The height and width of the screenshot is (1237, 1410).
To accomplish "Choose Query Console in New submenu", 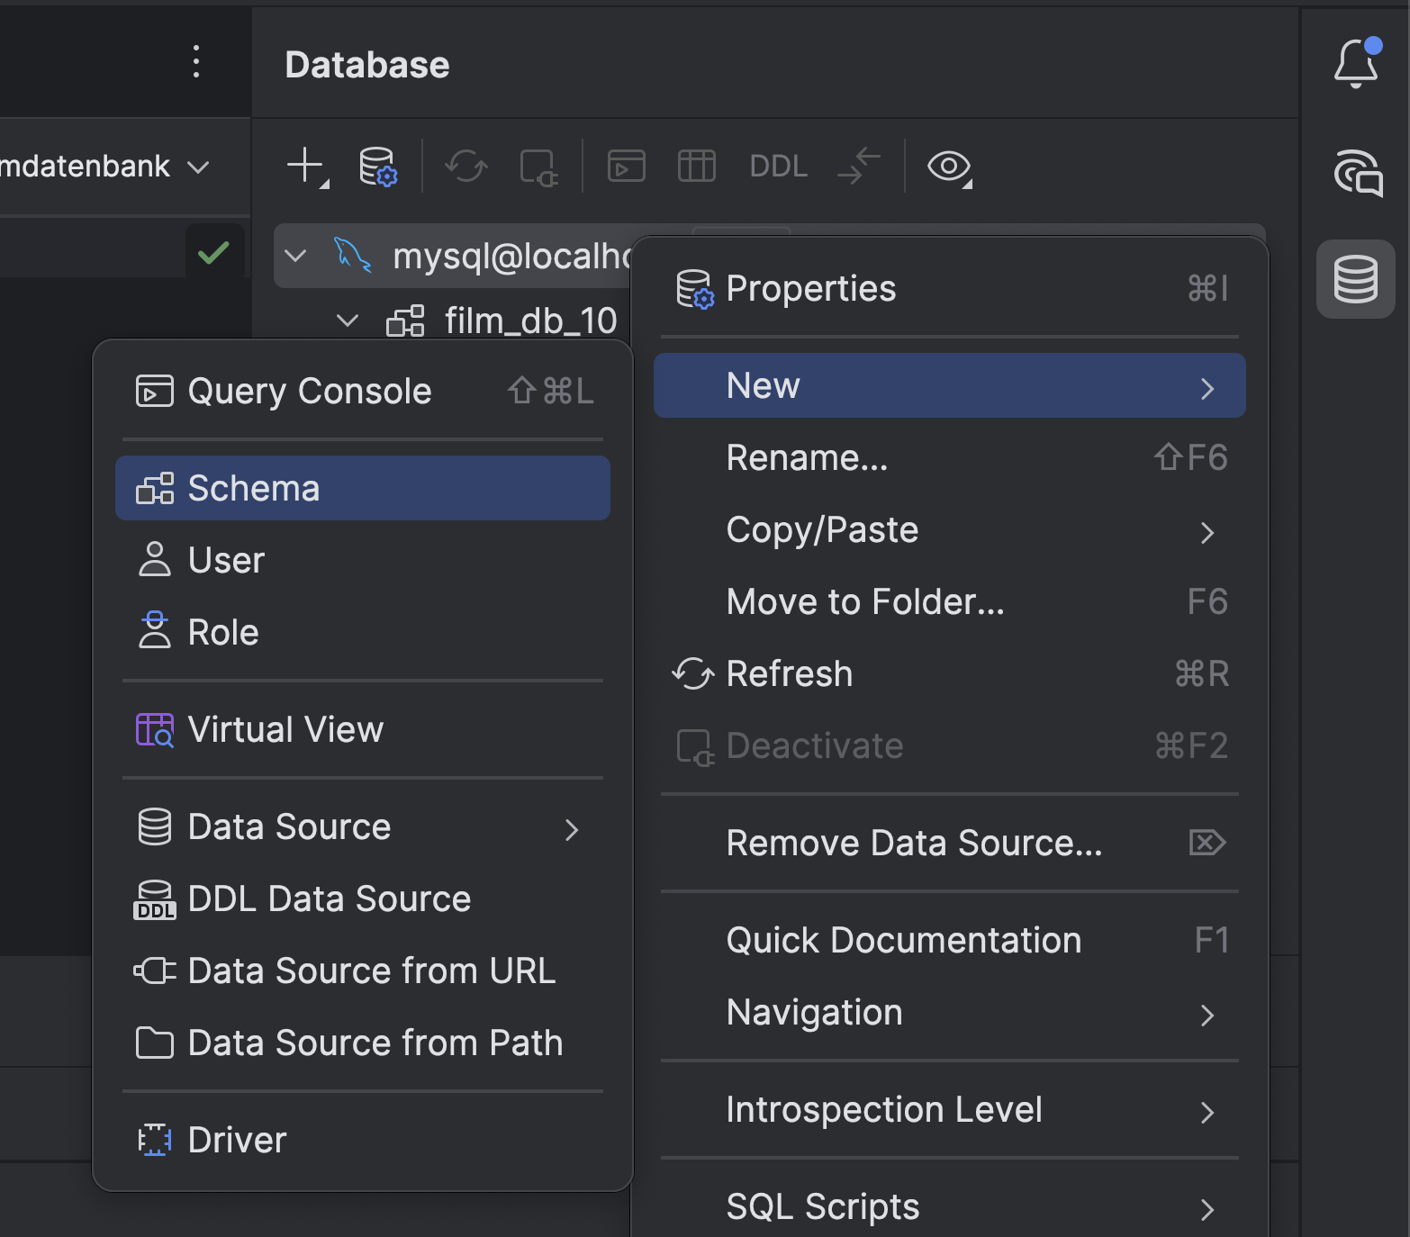I will tap(363, 391).
